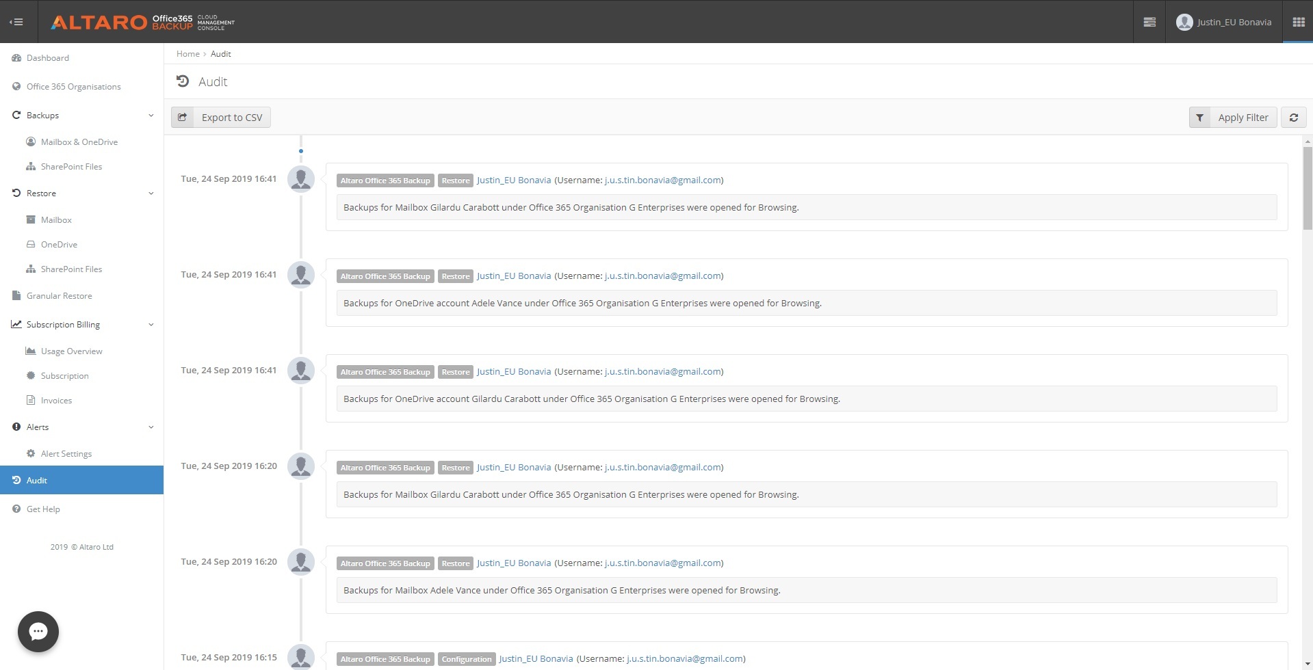Collapse the Subscription Billing chevron

[x=151, y=325]
